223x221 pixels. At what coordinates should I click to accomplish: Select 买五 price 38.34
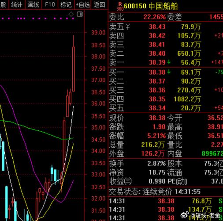[157, 108]
